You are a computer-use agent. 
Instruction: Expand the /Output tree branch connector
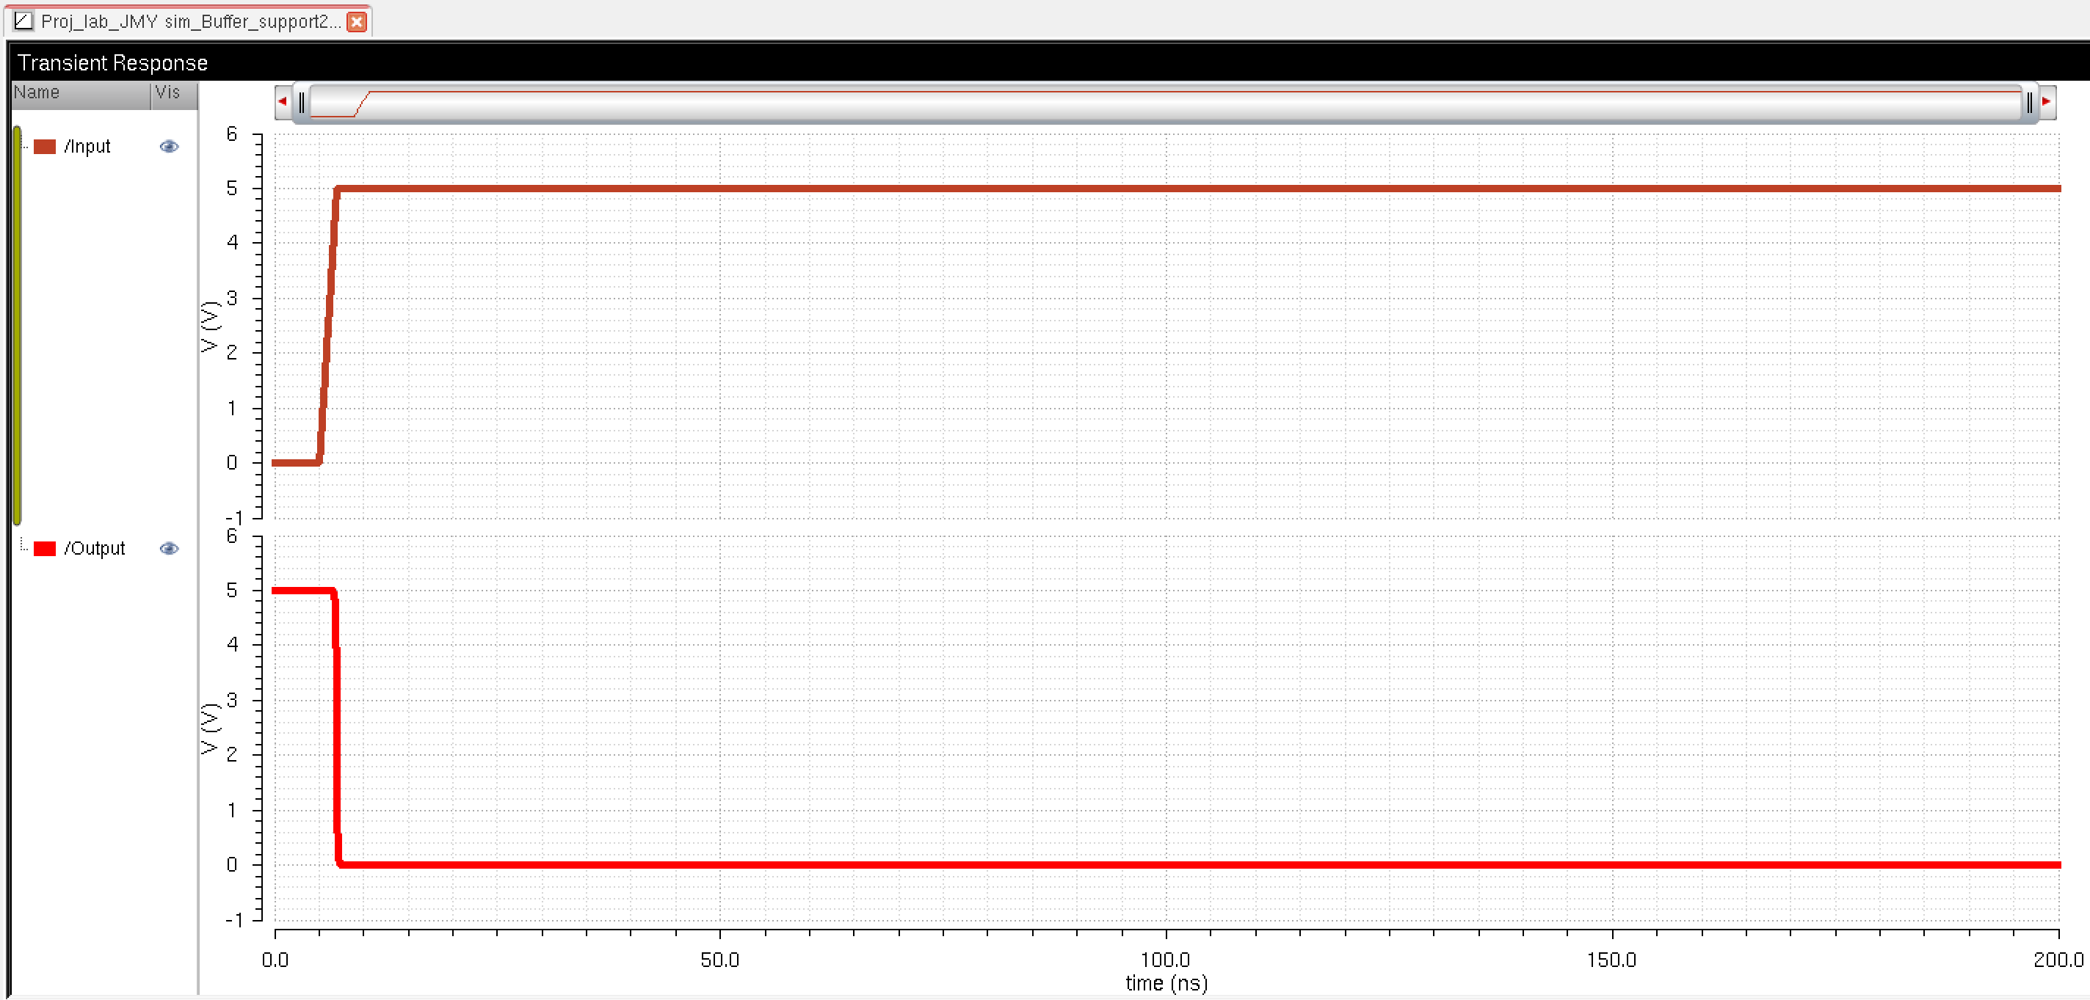click(x=23, y=547)
